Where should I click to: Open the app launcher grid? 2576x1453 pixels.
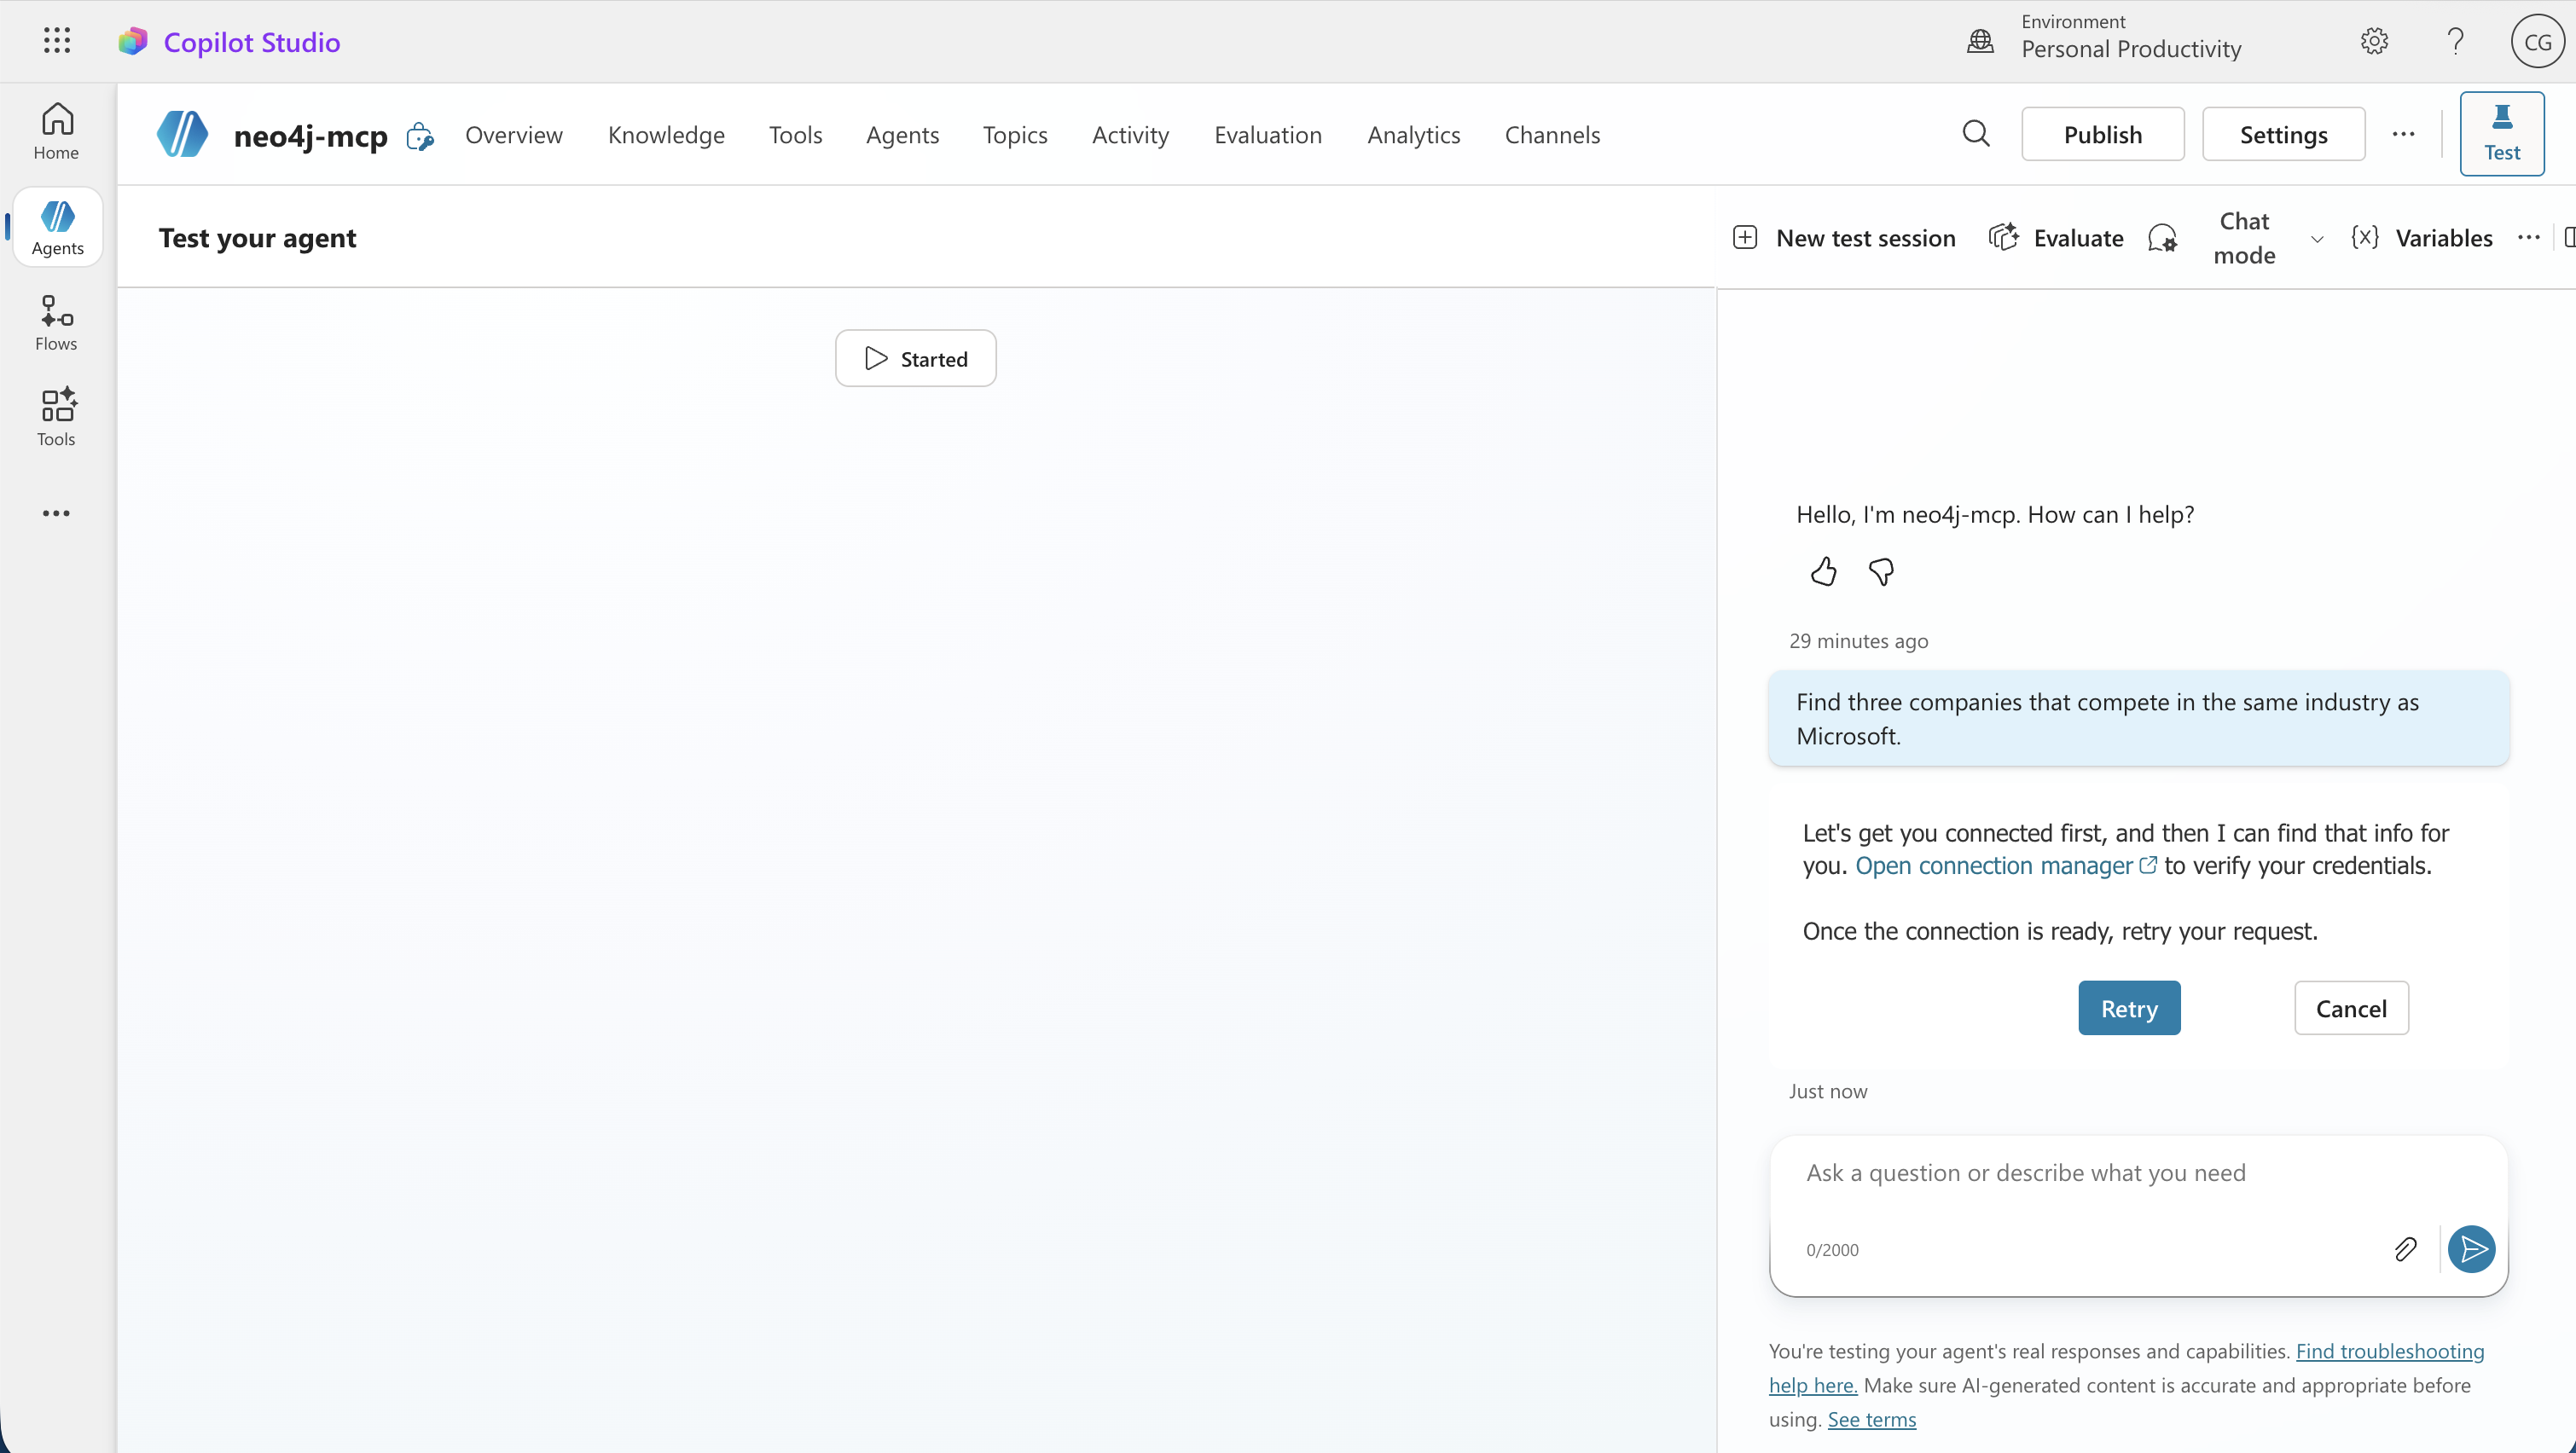coord(57,41)
